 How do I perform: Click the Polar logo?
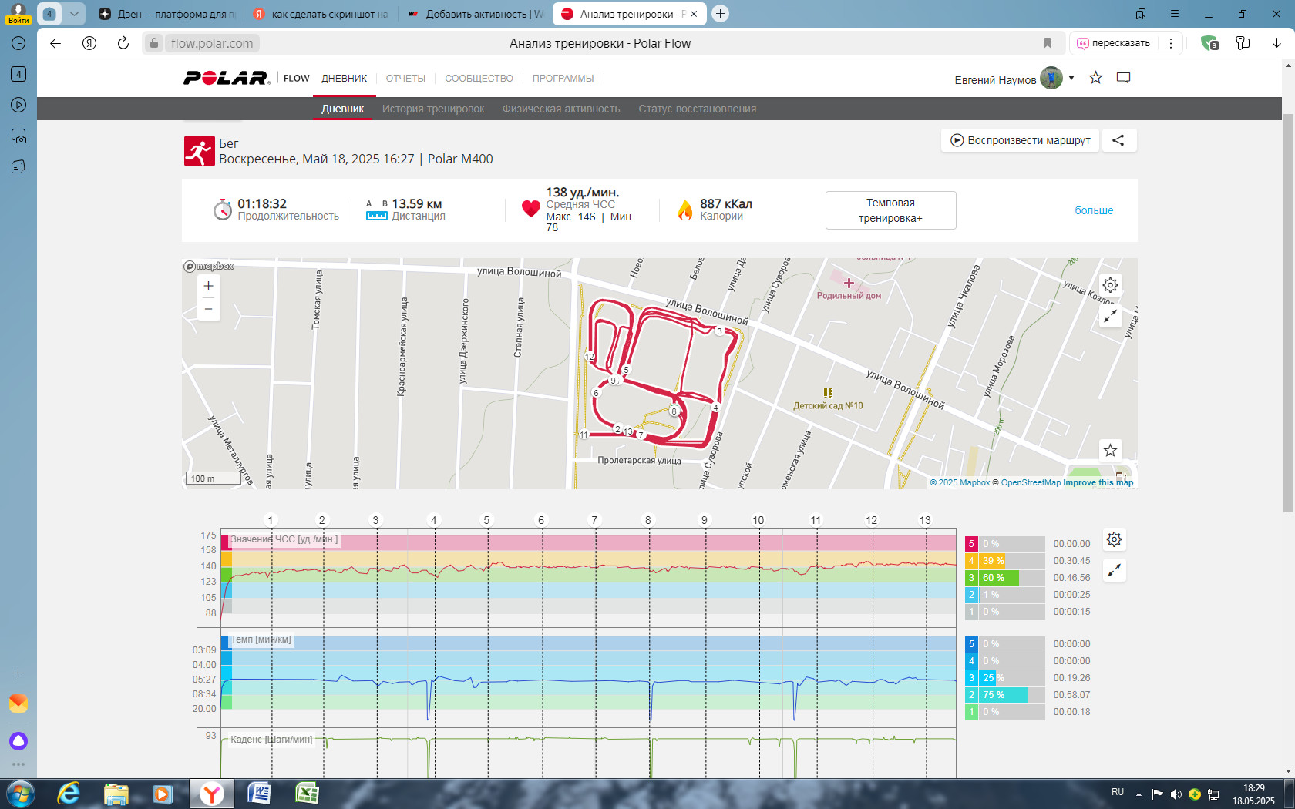(x=227, y=78)
